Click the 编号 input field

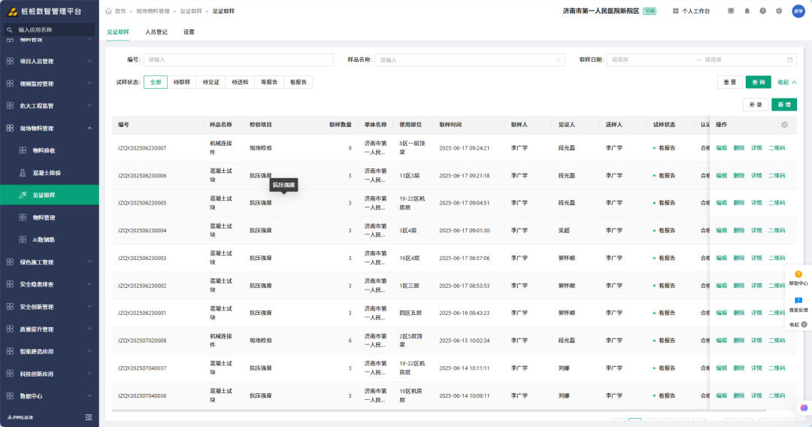239,60
